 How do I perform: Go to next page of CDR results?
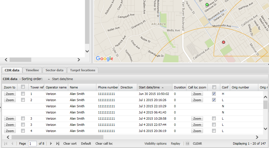coord(51,144)
